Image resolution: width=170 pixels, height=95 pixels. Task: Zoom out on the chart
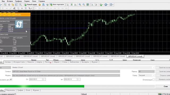(84, 5)
